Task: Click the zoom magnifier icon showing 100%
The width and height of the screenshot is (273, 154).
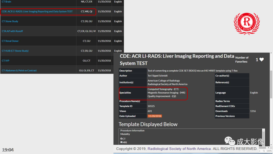Action: tap(264, 151)
